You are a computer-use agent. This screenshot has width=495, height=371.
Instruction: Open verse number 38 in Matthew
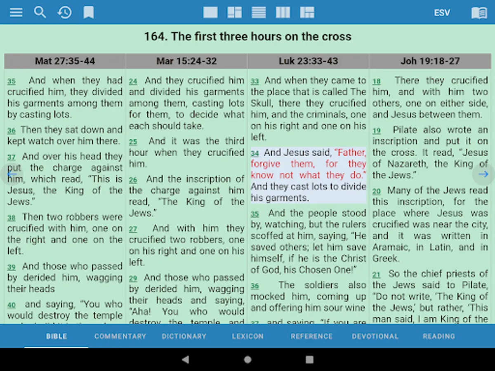12,218
